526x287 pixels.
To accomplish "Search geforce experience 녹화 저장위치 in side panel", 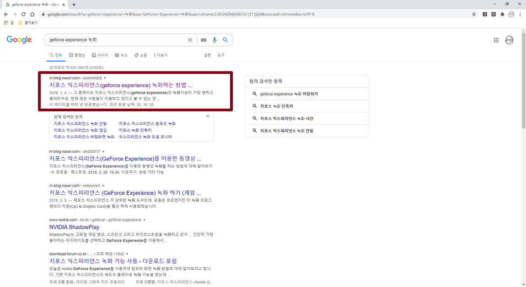I will 307,94.
